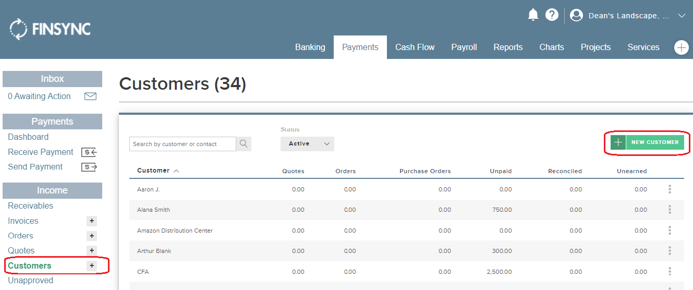Image resolution: width=693 pixels, height=290 pixels.
Task: Open the Invoices link in sidebar
Action: pos(23,221)
